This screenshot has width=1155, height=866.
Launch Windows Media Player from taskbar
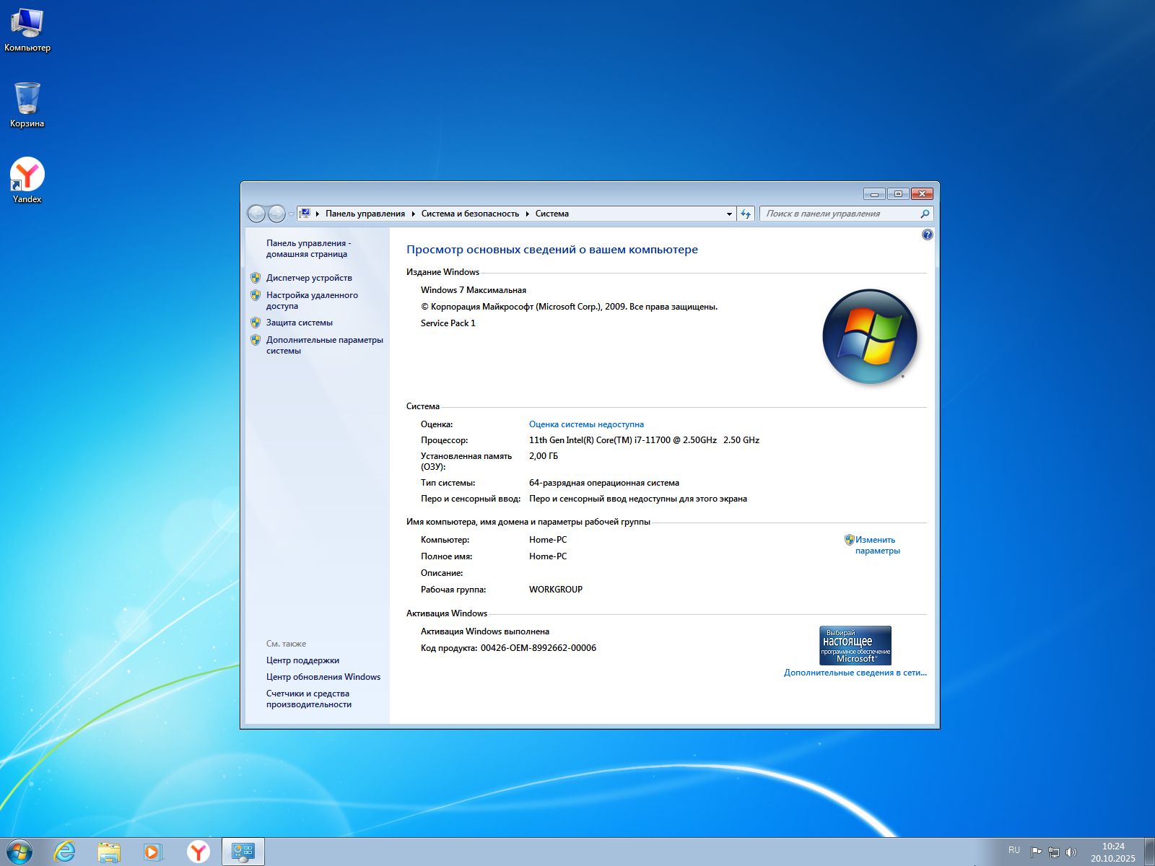(153, 852)
